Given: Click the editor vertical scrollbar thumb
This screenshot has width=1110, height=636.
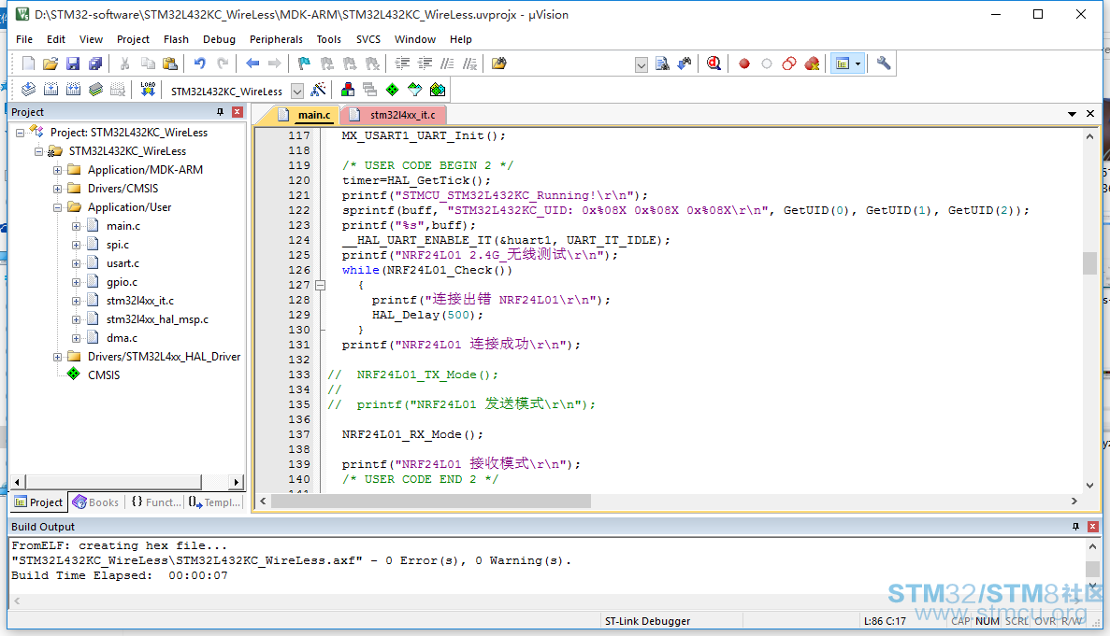Looking at the screenshot, I should coord(1089,262).
